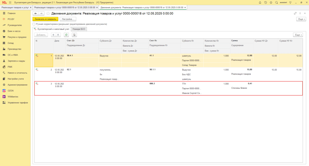
Task: Open Wildberries section icon
Action: pyautogui.click(x=4, y=97)
